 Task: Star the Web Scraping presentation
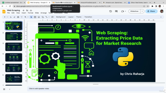(x=24, y=10)
